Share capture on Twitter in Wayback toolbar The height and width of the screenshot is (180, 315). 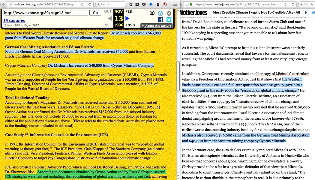[169, 19]
